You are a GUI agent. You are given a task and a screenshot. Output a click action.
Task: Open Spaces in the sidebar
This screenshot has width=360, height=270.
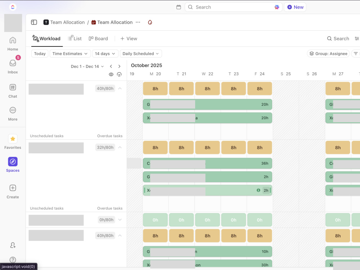(x=13, y=165)
